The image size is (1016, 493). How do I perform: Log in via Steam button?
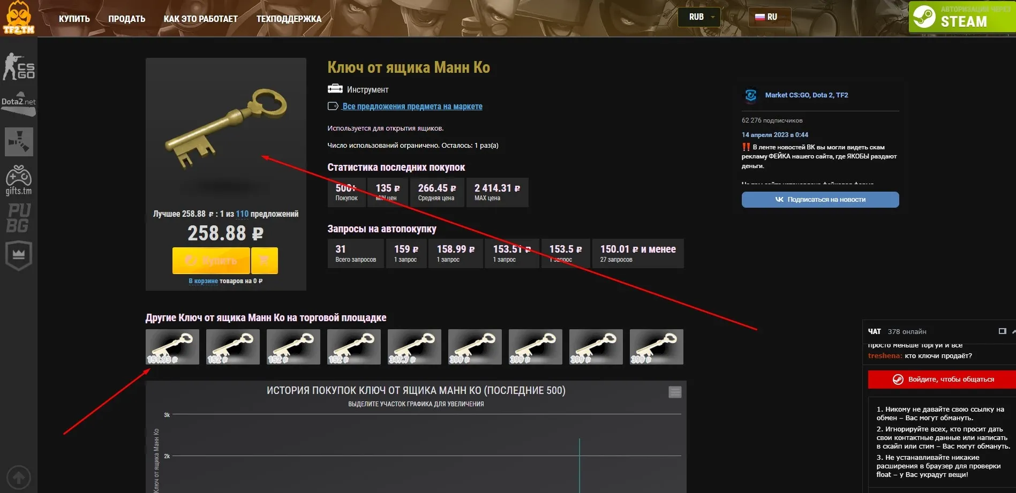pos(962,17)
